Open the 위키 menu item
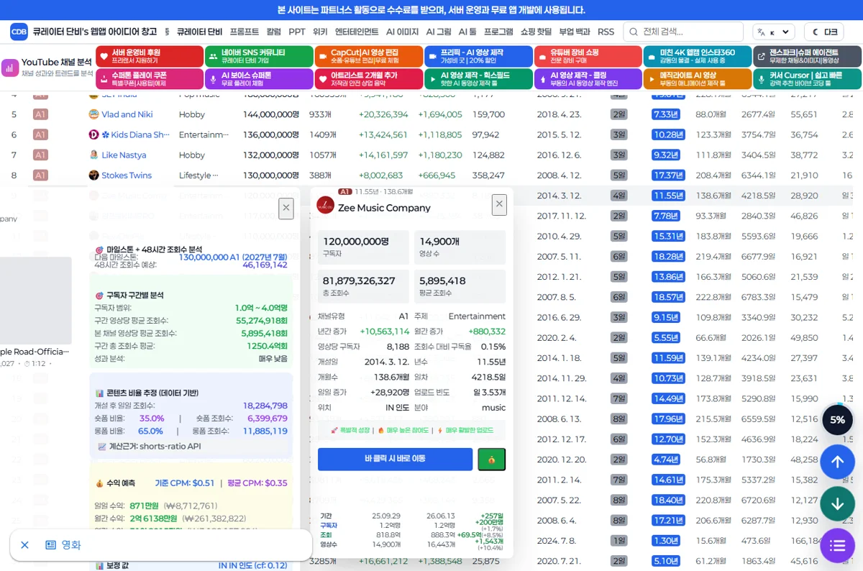863x571 pixels. coord(320,32)
